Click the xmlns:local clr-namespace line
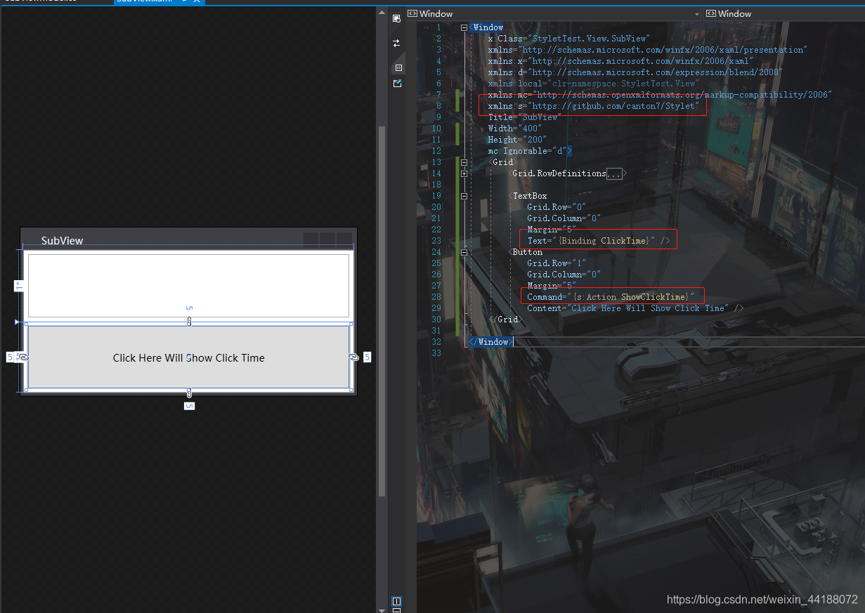Image resolution: width=865 pixels, height=613 pixels. pyautogui.click(x=593, y=84)
